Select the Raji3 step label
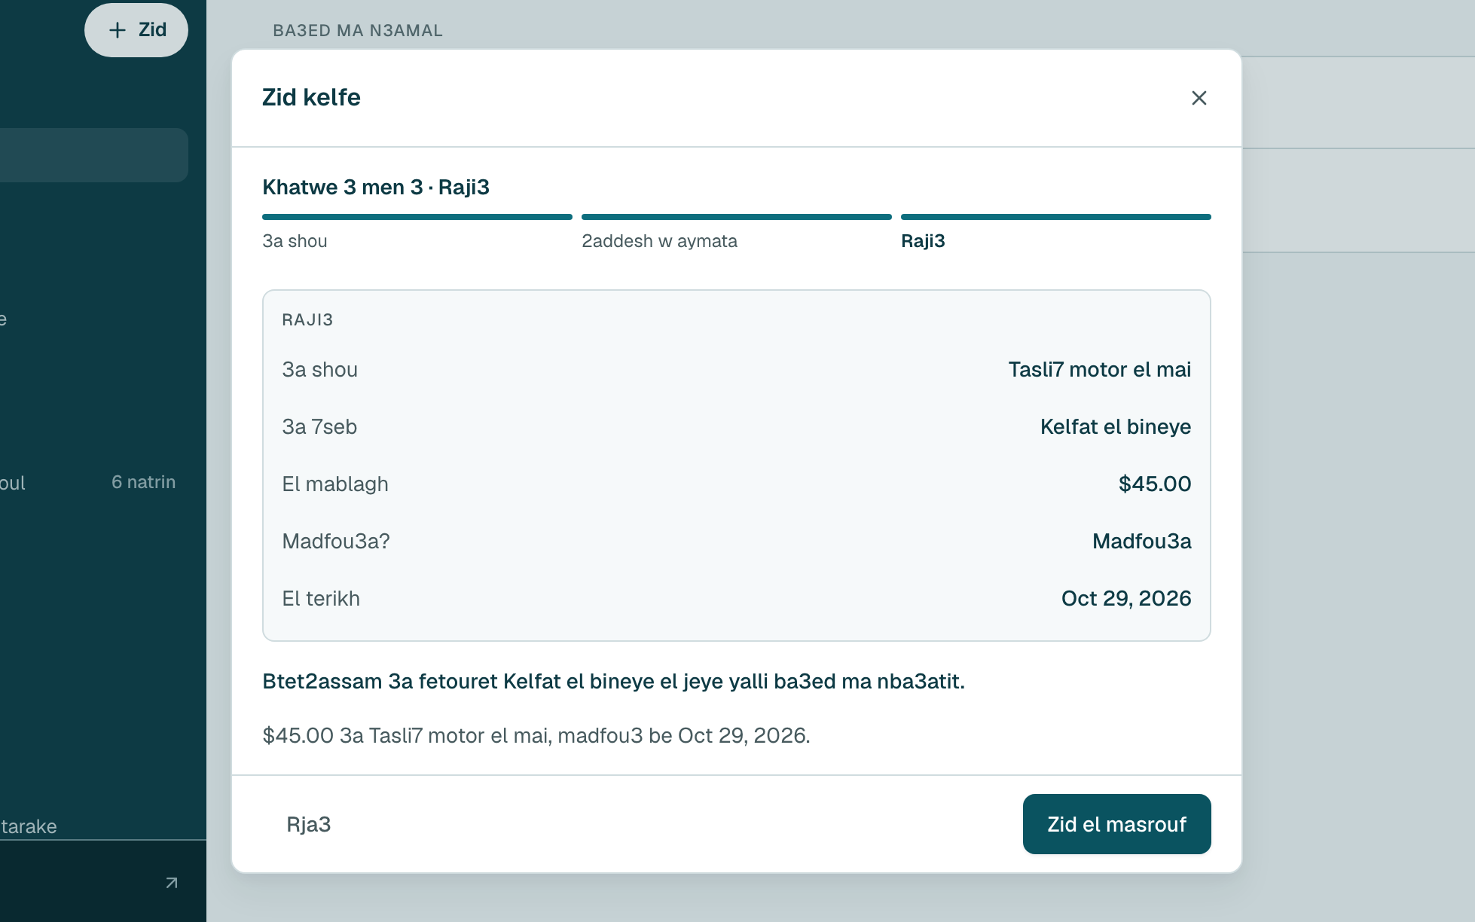Viewport: 1475px width, 922px height. click(923, 241)
